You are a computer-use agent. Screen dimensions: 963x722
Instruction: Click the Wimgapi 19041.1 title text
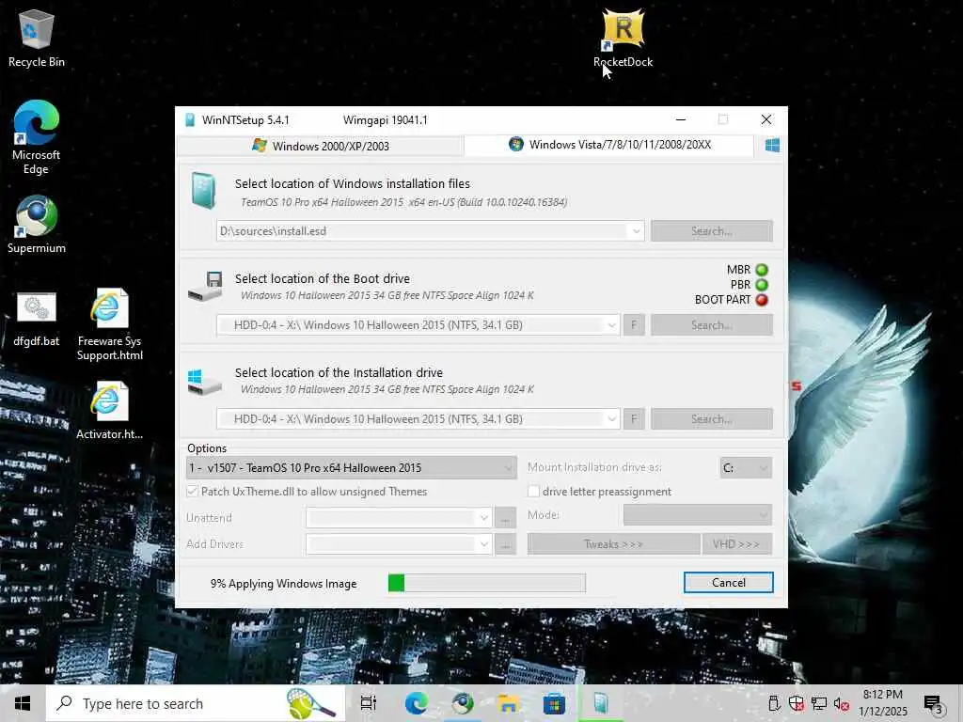coord(385,119)
